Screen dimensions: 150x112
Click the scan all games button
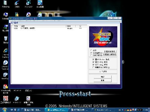point(110,51)
